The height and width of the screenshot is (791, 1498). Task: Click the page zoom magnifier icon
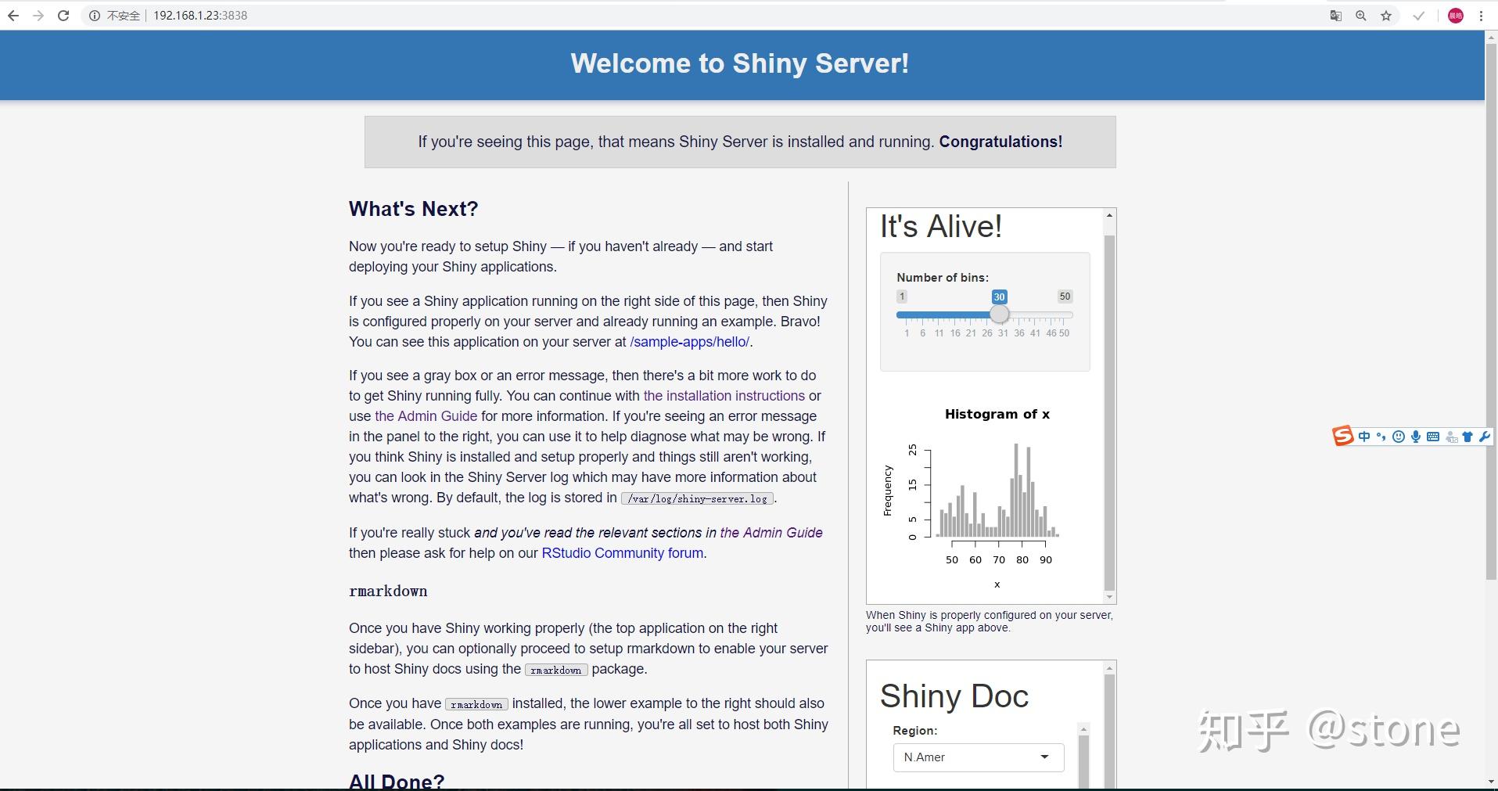click(1361, 15)
